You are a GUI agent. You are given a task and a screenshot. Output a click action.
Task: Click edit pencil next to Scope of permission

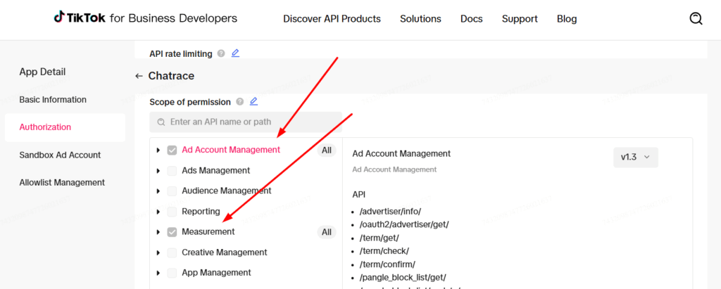(x=253, y=102)
